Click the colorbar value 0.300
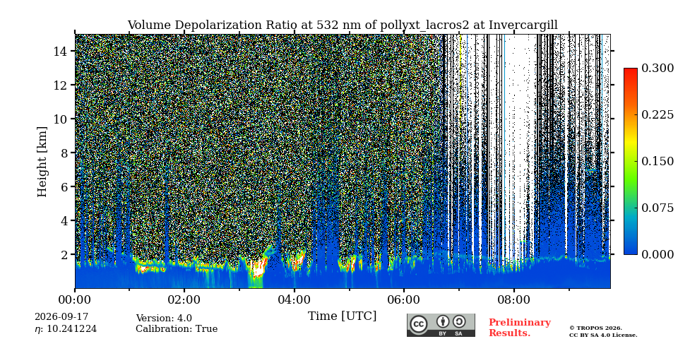678x339 pixels. click(658, 69)
